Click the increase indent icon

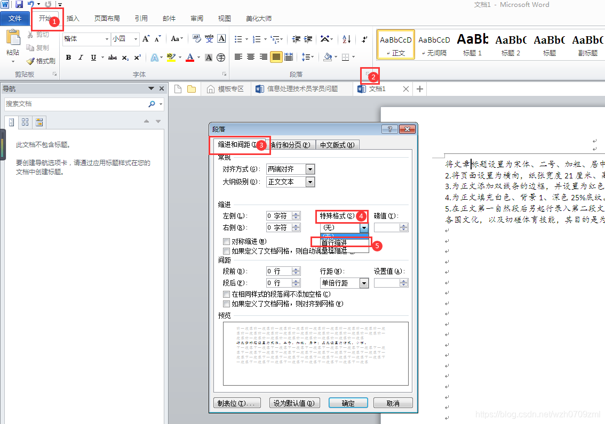click(x=308, y=39)
